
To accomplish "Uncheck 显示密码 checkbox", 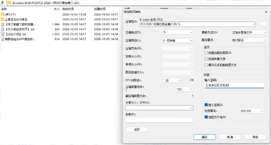I will pos(206,105).
